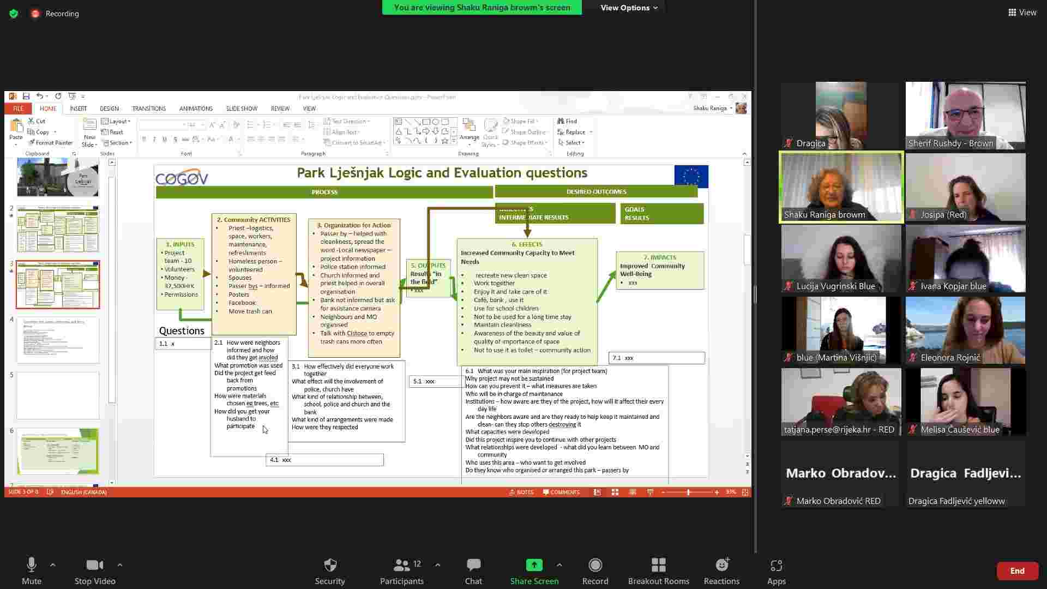Expand the View Options dropdown
1047x589 pixels.
pos(629,8)
